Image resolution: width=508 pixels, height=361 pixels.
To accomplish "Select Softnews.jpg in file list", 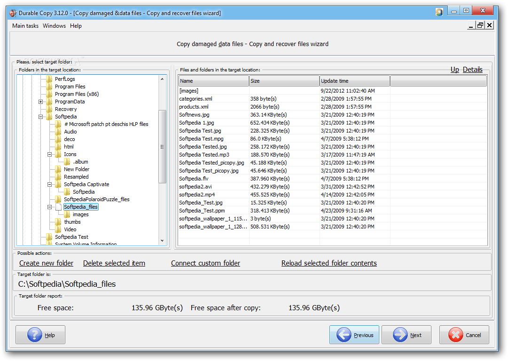I will point(194,115).
